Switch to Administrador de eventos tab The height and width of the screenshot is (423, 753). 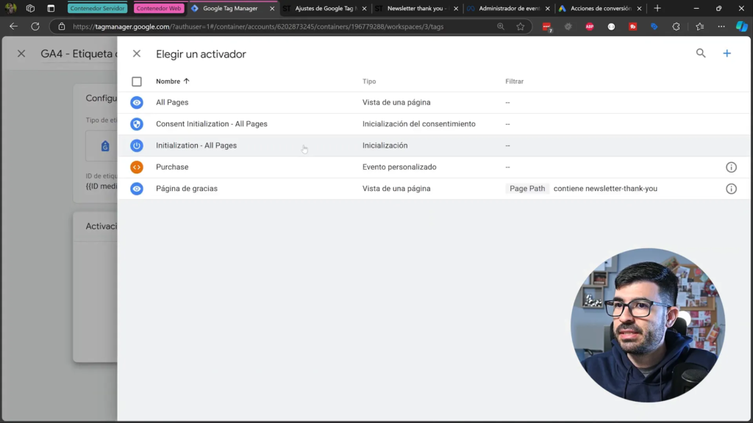point(509,8)
